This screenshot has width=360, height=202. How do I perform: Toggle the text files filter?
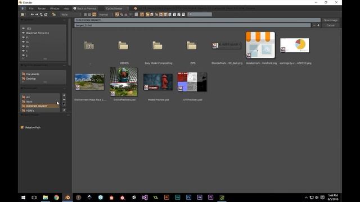click(x=183, y=15)
